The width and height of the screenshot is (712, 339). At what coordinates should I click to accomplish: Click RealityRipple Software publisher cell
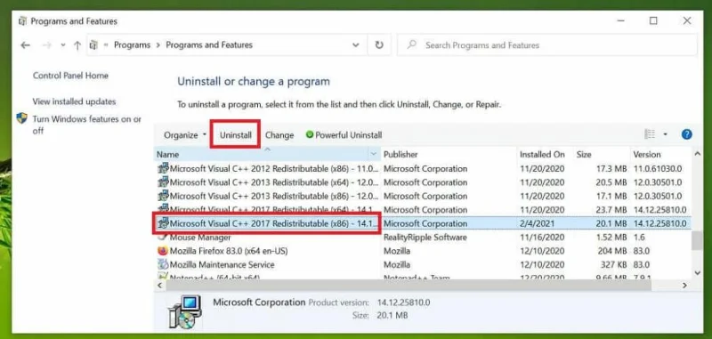(425, 238)
